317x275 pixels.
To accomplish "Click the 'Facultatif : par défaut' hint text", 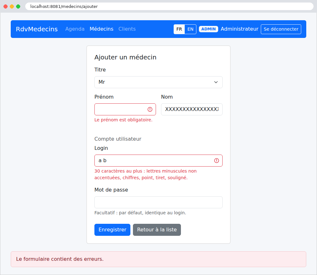I will 140,213.
